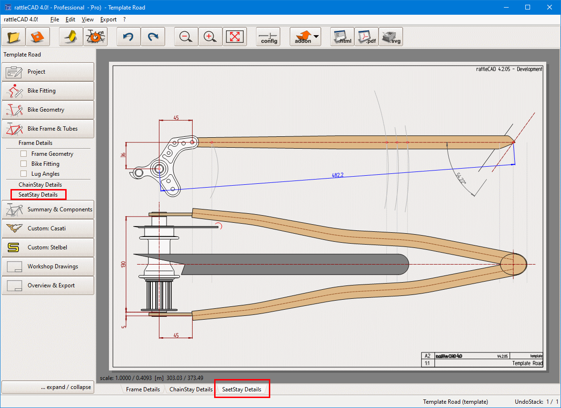Tick the Bike Fitting checkbox
Image resolution: width=561 pixels, height=408 pixels.
click(23, 164)
